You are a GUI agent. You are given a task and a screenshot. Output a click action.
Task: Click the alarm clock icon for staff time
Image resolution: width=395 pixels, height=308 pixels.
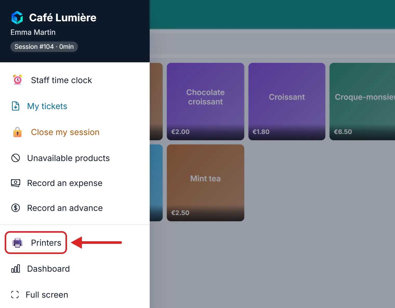[18, 80]
